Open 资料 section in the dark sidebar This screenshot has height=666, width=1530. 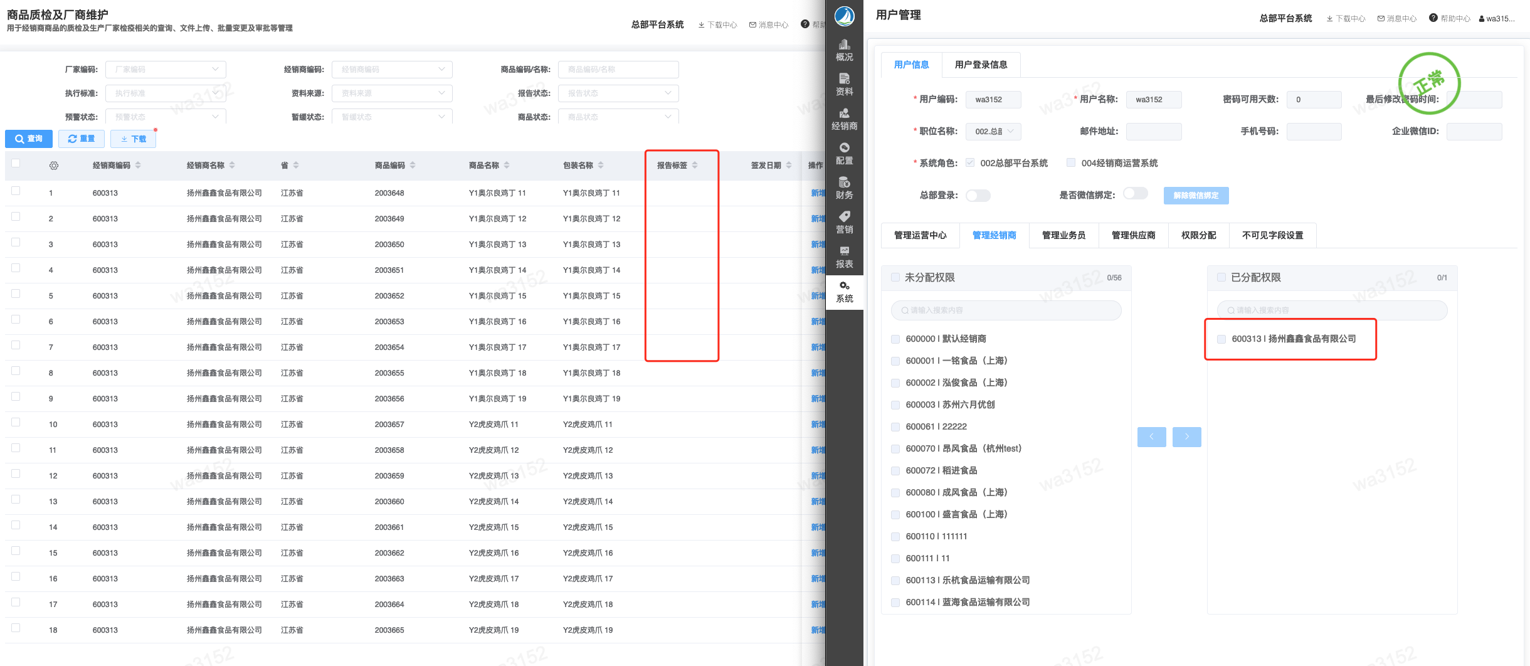(x=844, y=85)
